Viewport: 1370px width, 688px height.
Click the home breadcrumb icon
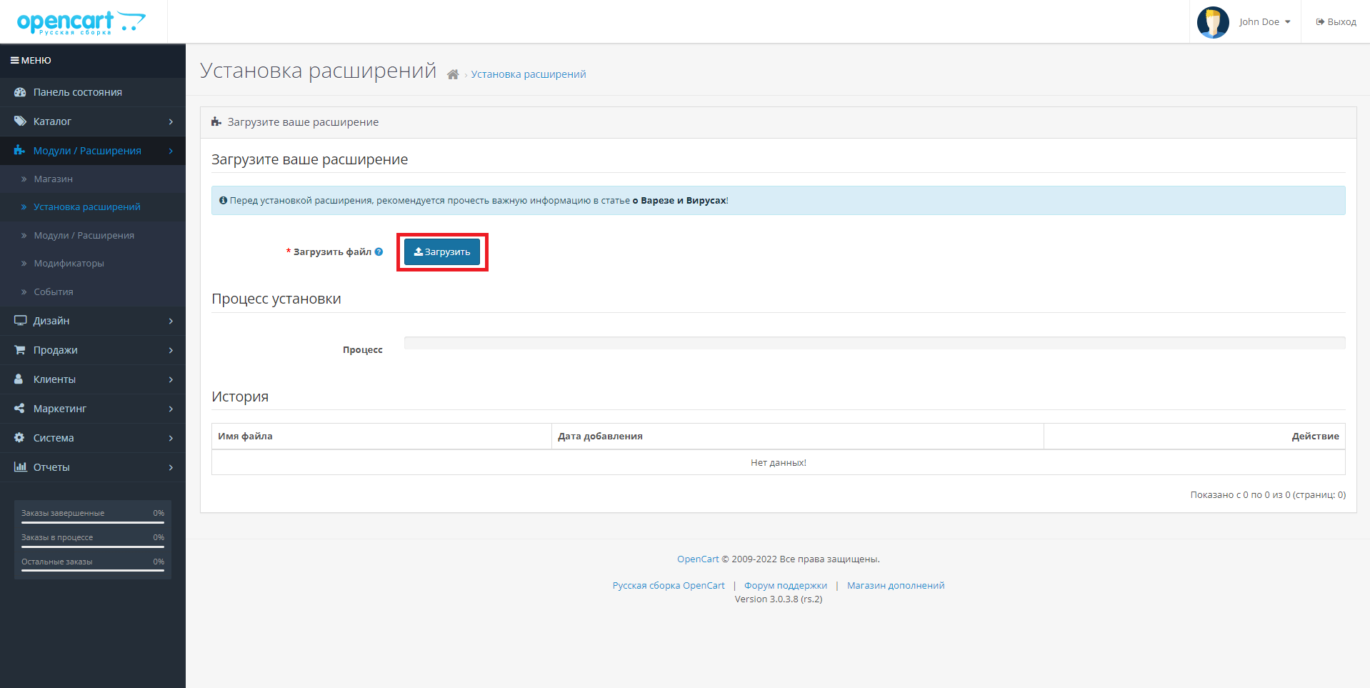click(453, 74)
